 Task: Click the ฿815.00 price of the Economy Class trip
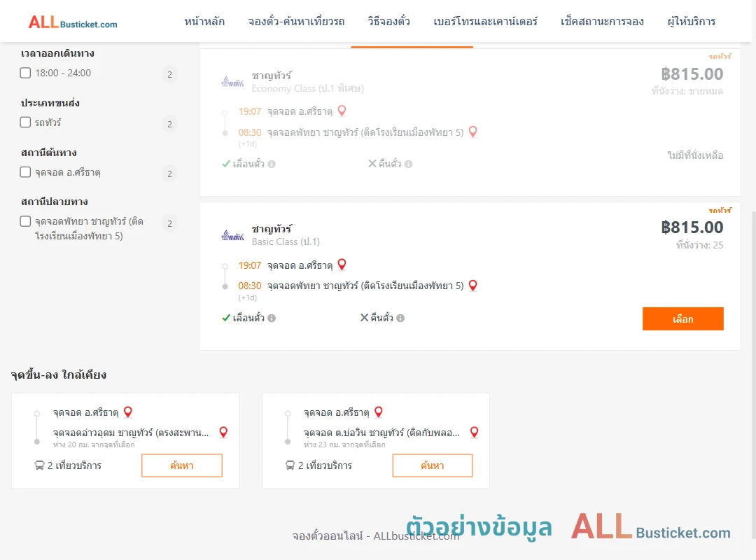[692, 73]
